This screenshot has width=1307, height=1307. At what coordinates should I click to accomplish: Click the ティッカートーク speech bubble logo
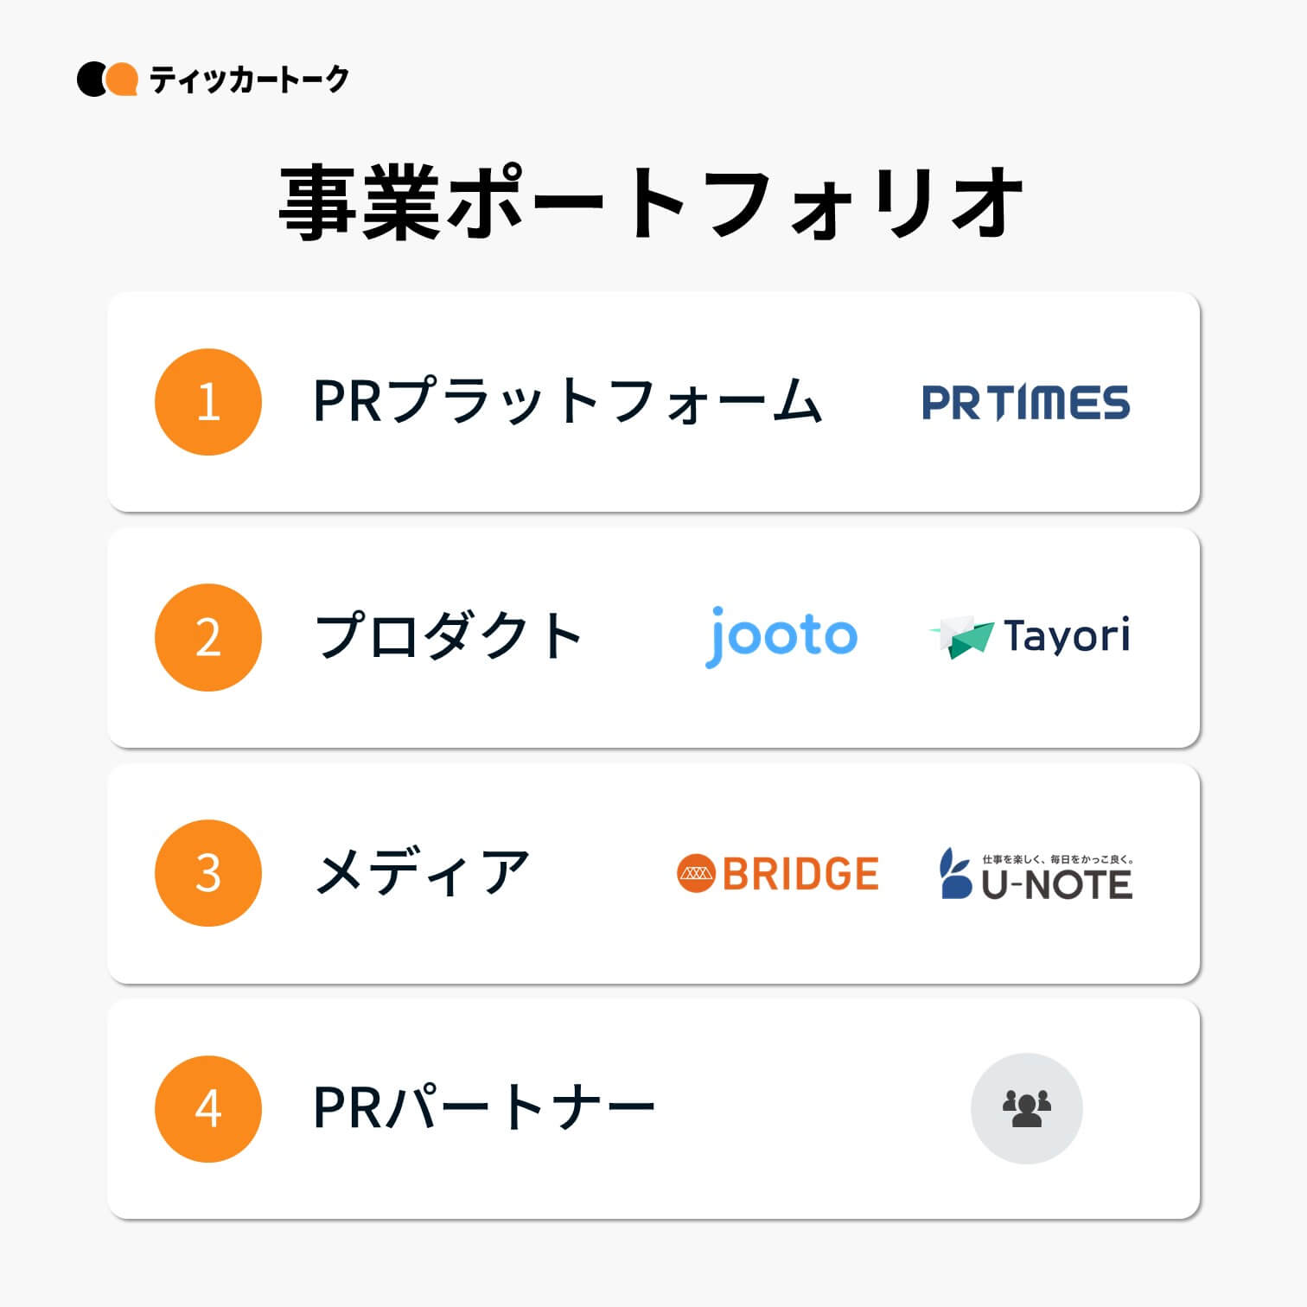pos(107,80)
